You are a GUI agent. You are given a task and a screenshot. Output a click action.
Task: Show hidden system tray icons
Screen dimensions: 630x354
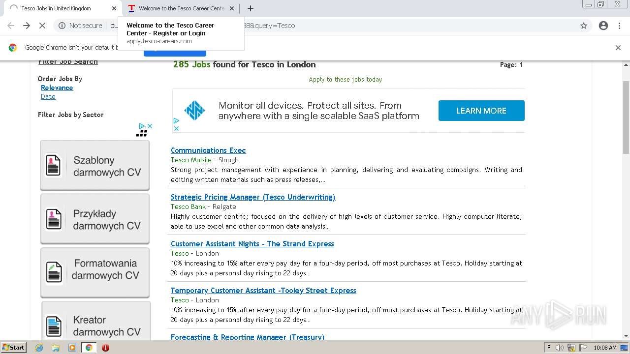coord(549,348)
